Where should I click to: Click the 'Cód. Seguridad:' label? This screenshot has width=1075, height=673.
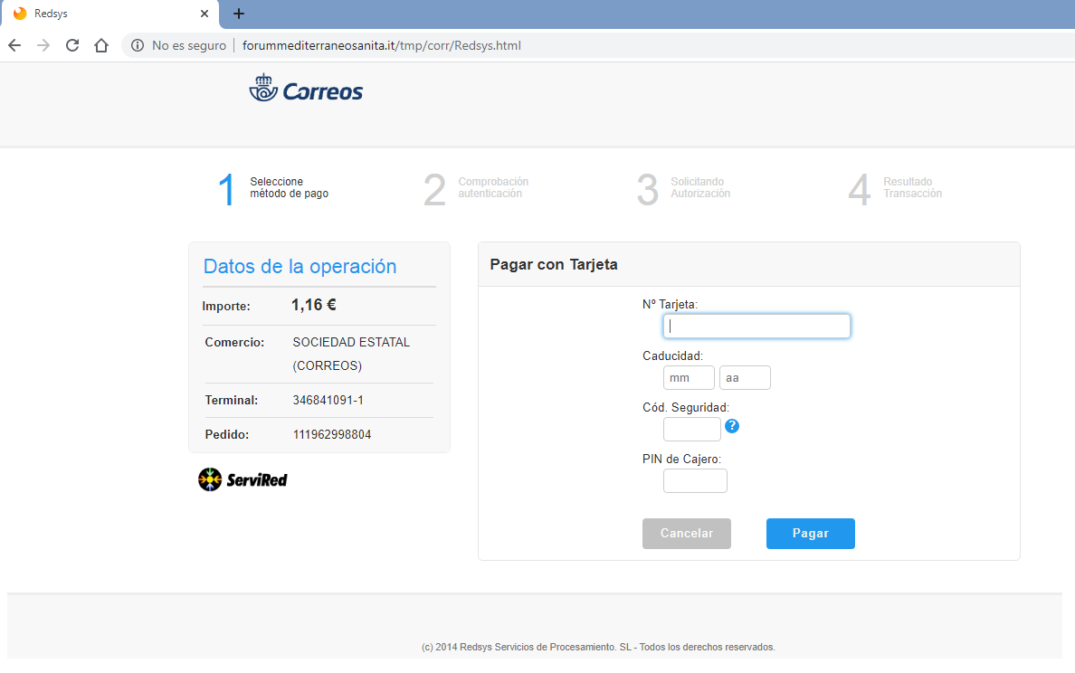coord(686,408)
